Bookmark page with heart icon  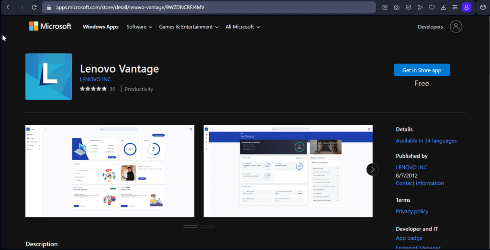(432, 7)
